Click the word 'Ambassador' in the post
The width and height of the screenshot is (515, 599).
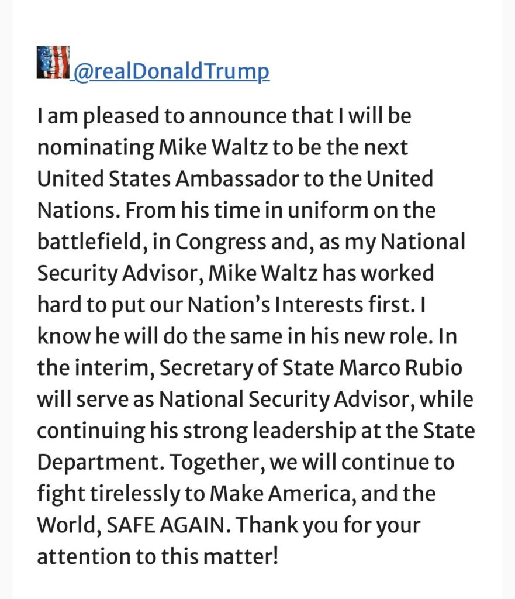(237, 179)
